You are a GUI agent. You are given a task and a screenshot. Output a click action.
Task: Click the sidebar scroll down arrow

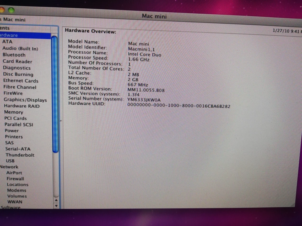pyautogui.click(x=56, y=206)
